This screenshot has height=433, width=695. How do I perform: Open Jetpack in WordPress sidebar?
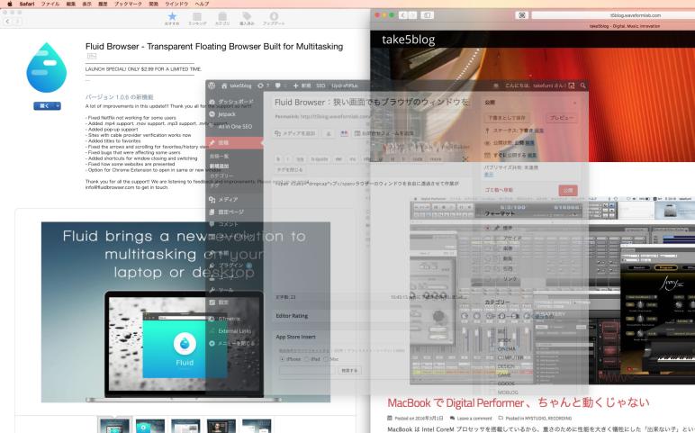click(x=222, y=114)
